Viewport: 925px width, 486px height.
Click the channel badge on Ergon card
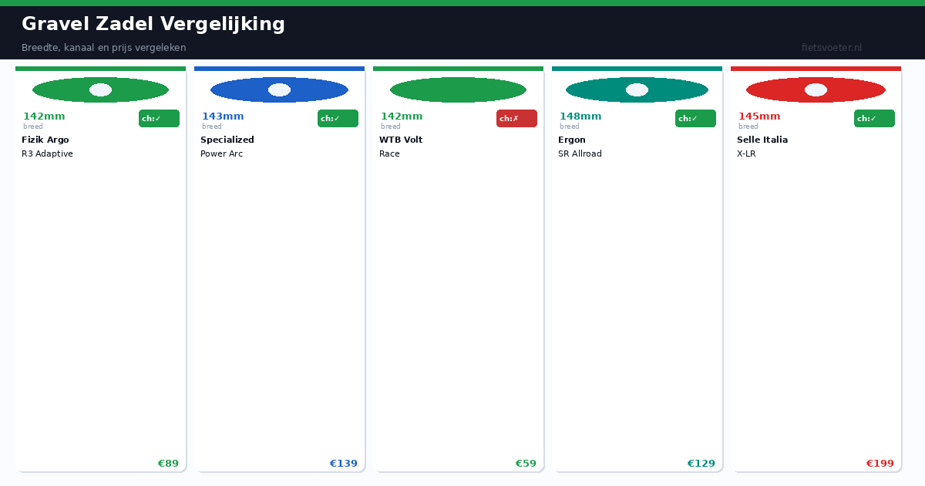(x=695, y=118)
